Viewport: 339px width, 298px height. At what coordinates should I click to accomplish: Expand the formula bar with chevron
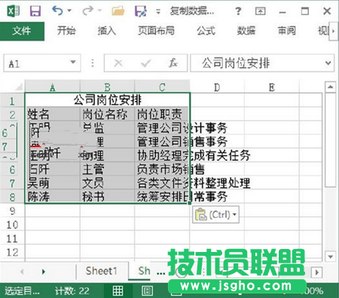(328, 63)
